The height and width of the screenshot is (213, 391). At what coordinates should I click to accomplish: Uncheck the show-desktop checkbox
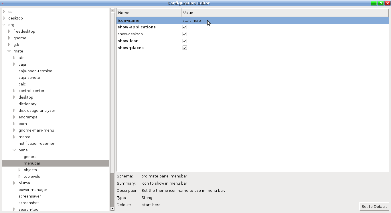pos(185,34)
